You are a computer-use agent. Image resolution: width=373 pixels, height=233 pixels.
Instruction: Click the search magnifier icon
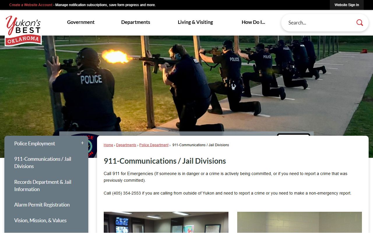[360, 23]
